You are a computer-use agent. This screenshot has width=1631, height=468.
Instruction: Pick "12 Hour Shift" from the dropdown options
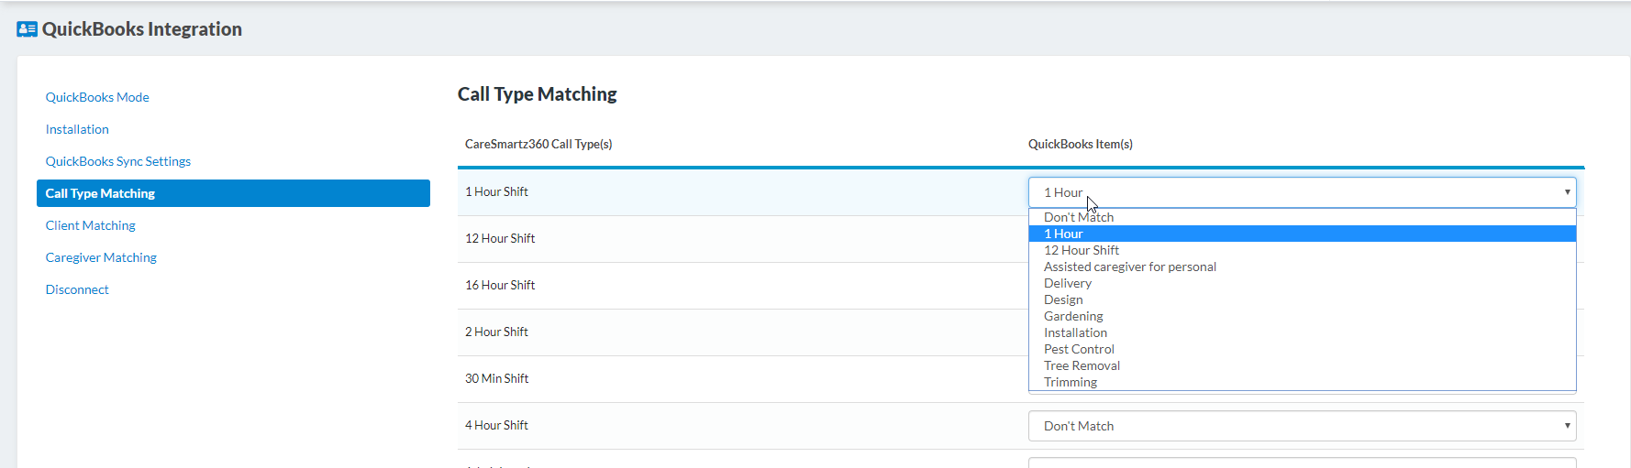(1082, 250)
